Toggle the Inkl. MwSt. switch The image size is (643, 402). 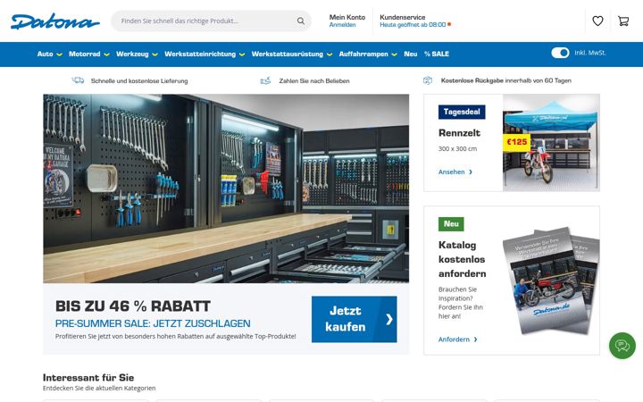tap(560, 53)
